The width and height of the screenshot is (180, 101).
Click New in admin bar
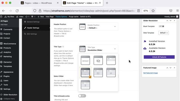pyautogui.click(x=40, y=17)
